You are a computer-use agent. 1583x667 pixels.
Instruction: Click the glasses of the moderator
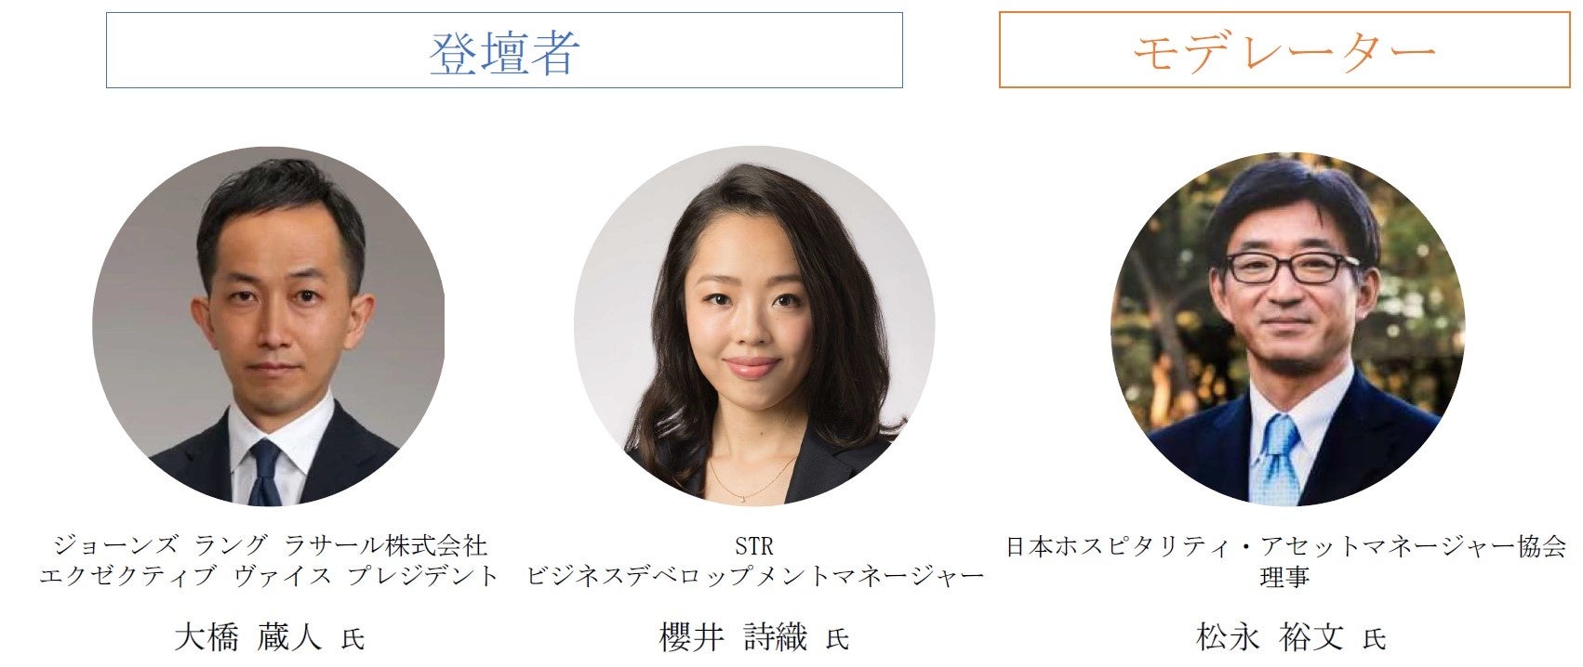pos(1294,268)
